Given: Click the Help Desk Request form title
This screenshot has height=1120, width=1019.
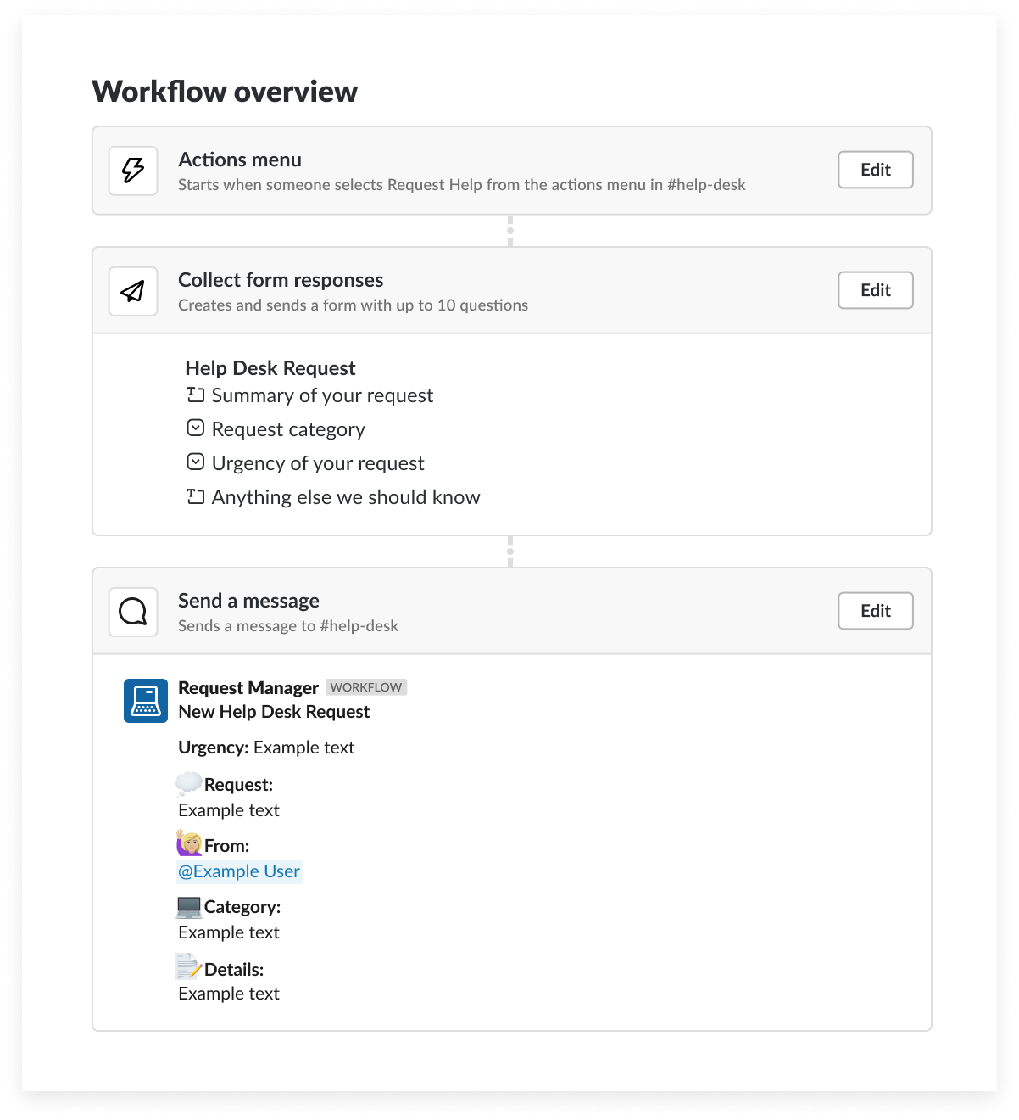Looking at the screenshot, I should (270, 367).
